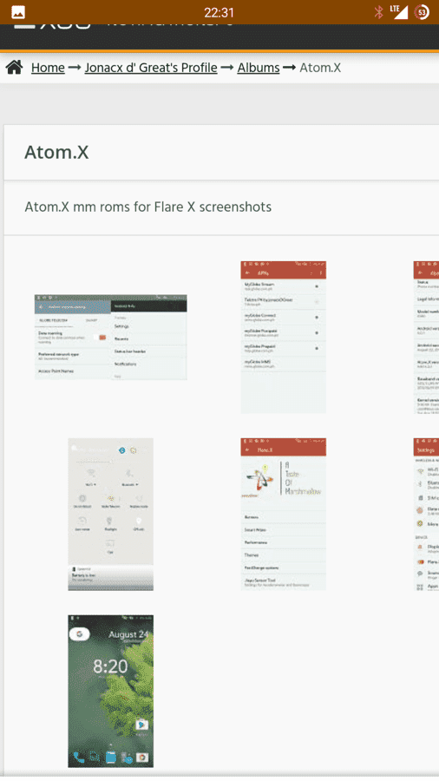Tap the clock showing 22:31
The image size is (439, 781).
pos(219,12)
